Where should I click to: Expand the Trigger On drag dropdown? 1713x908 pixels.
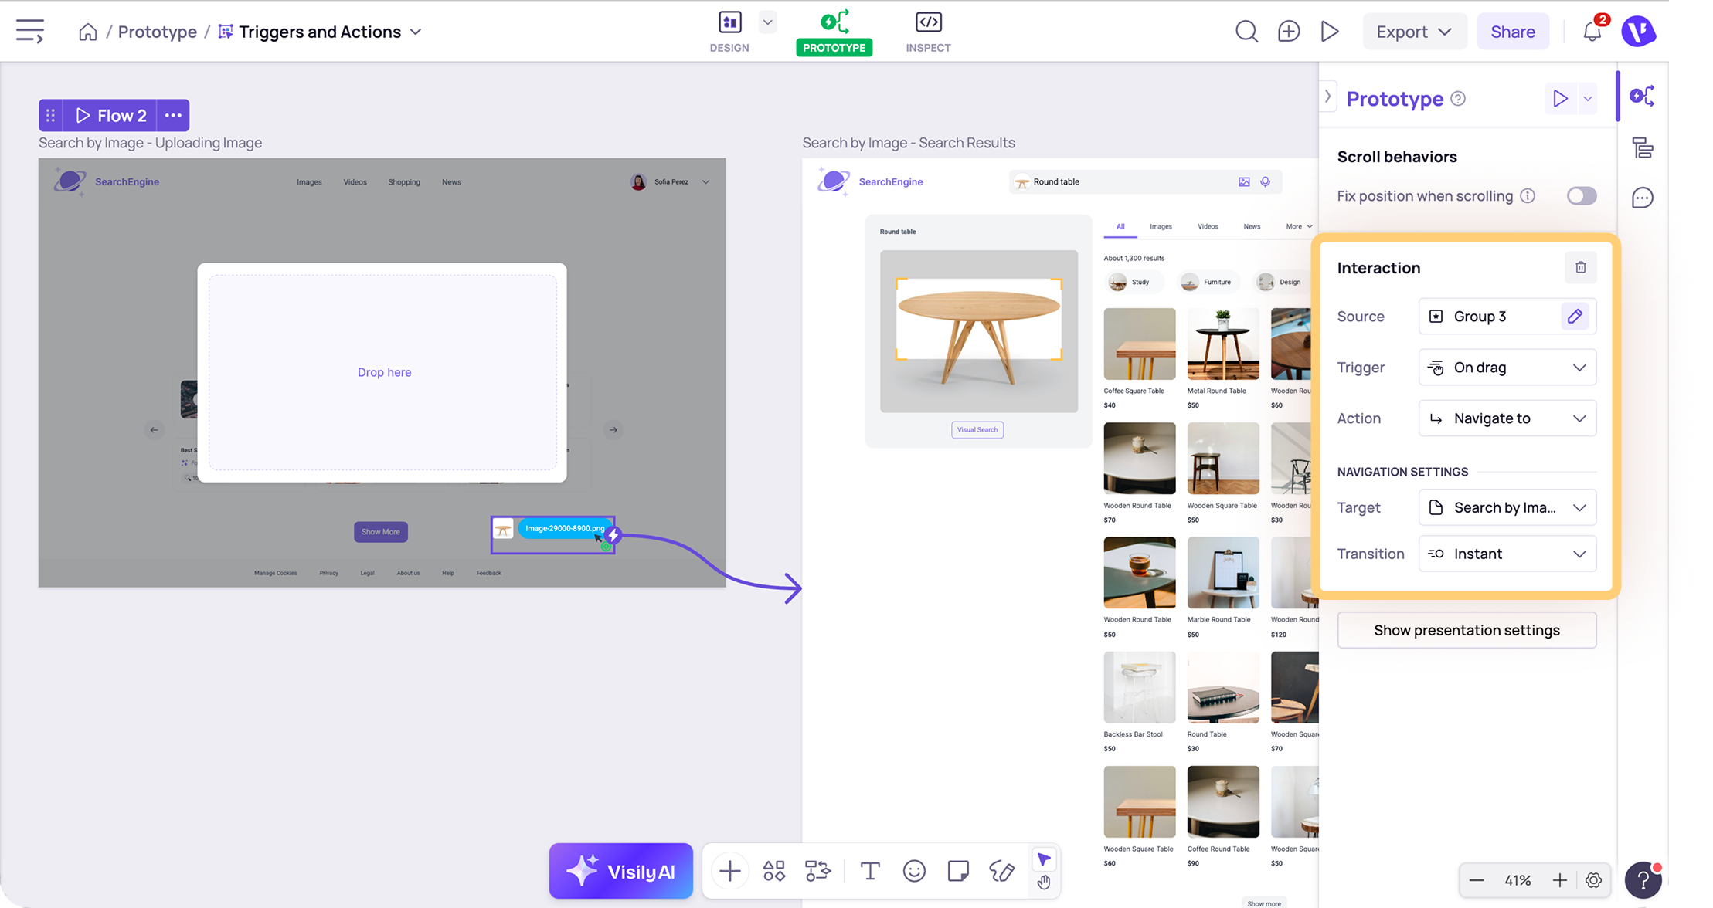[x=1507, y=368]
